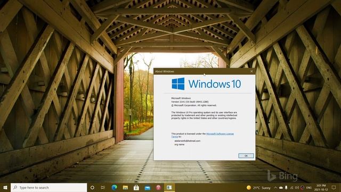This screenshot has height=192, width=341.
Task: Click the Microsoft Corporation copyright line
Action: (x=194, y=106)
